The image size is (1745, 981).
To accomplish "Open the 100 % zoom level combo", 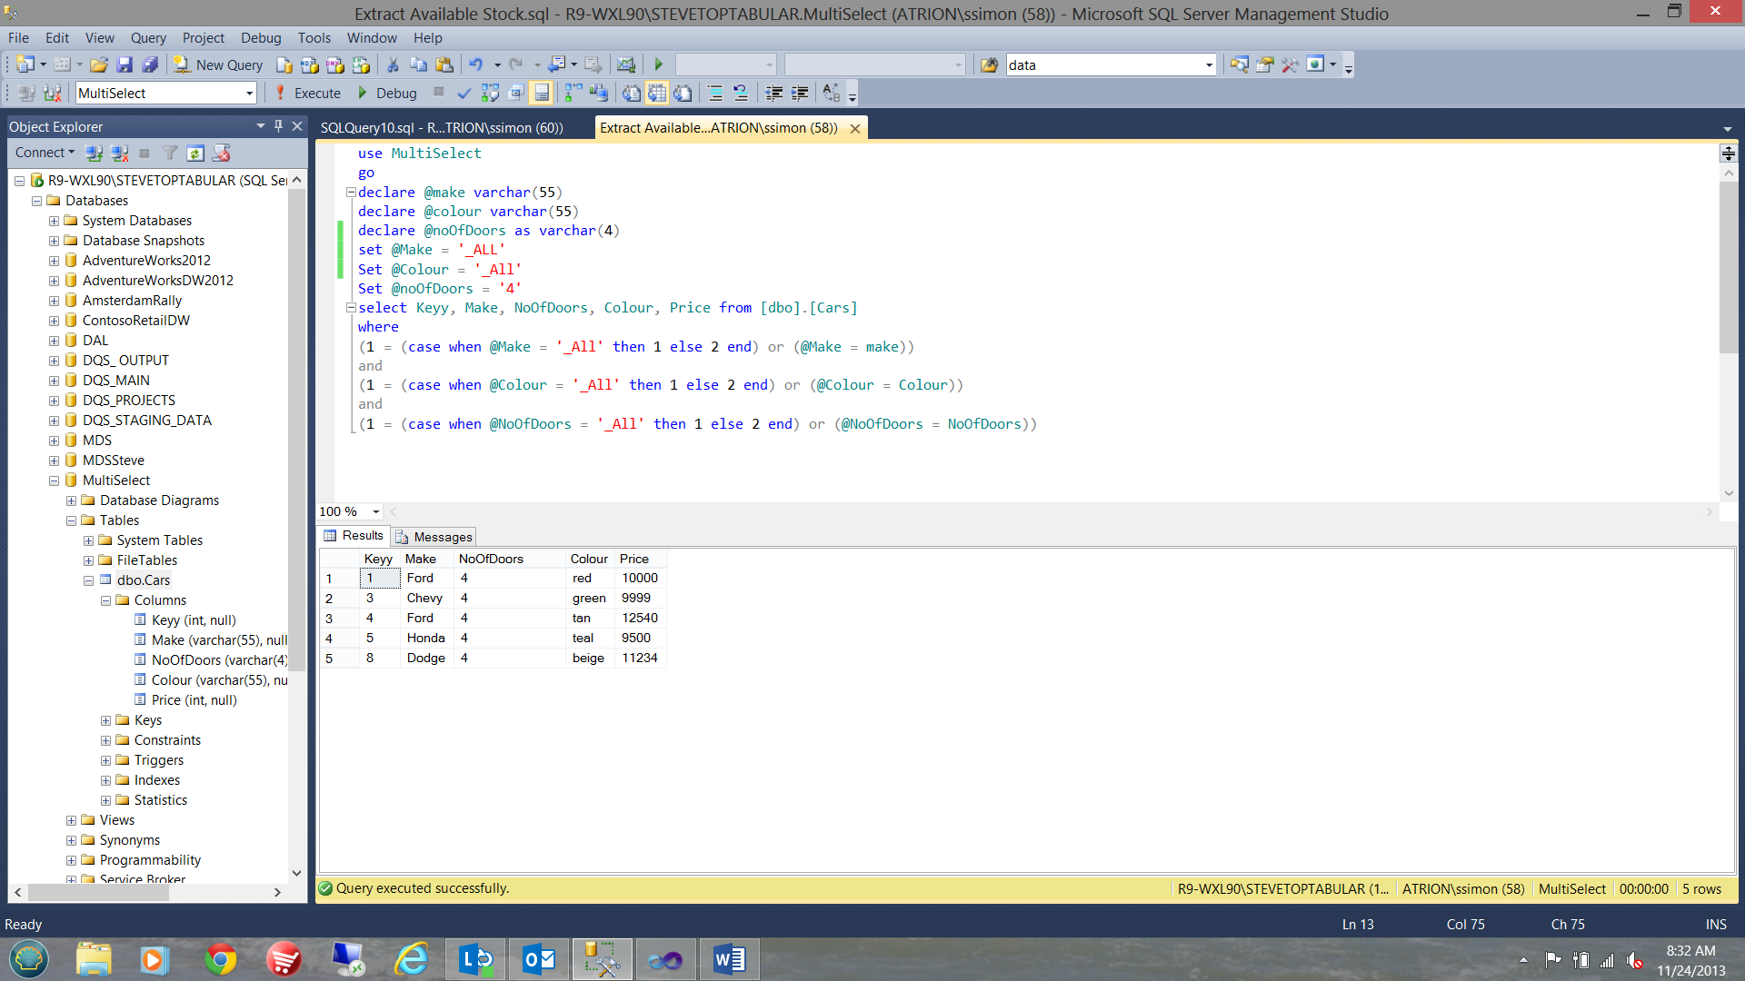I will click(375, 511).
